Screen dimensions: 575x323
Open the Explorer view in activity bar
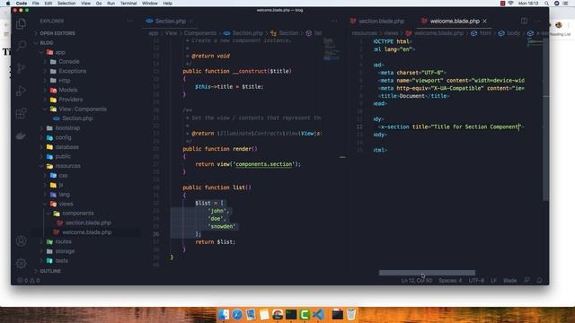tap(21, 24)
